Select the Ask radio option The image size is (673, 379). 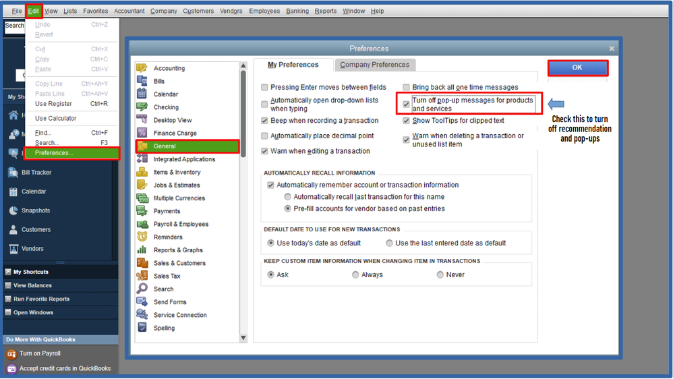270,274
